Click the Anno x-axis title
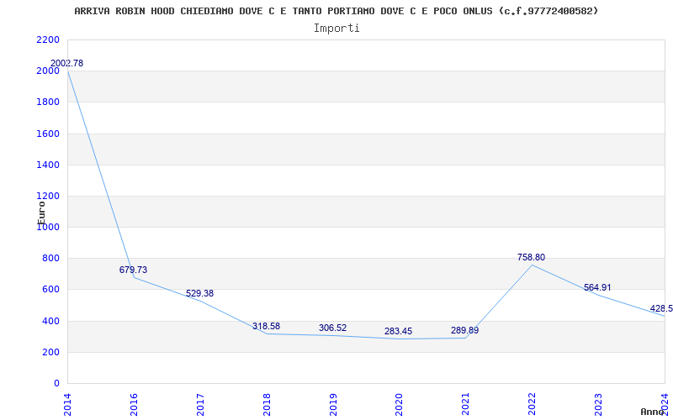This screenshot has width=673, height=420. [x=653, y=412]
